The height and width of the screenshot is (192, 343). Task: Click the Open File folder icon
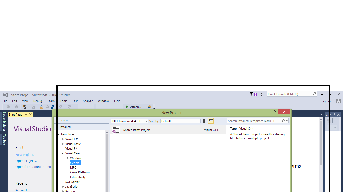pyautogui.click(x=42, y=107)
